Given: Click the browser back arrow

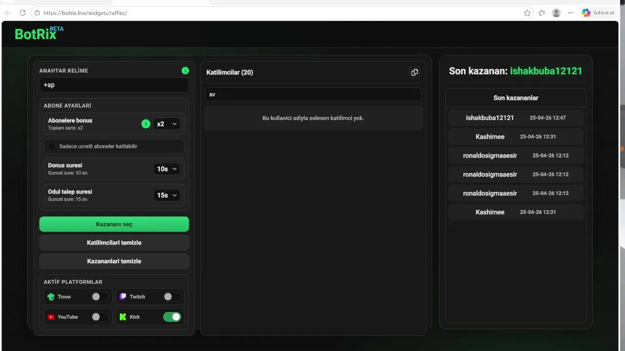Looking at the screenshot, I should coord(8,13).
